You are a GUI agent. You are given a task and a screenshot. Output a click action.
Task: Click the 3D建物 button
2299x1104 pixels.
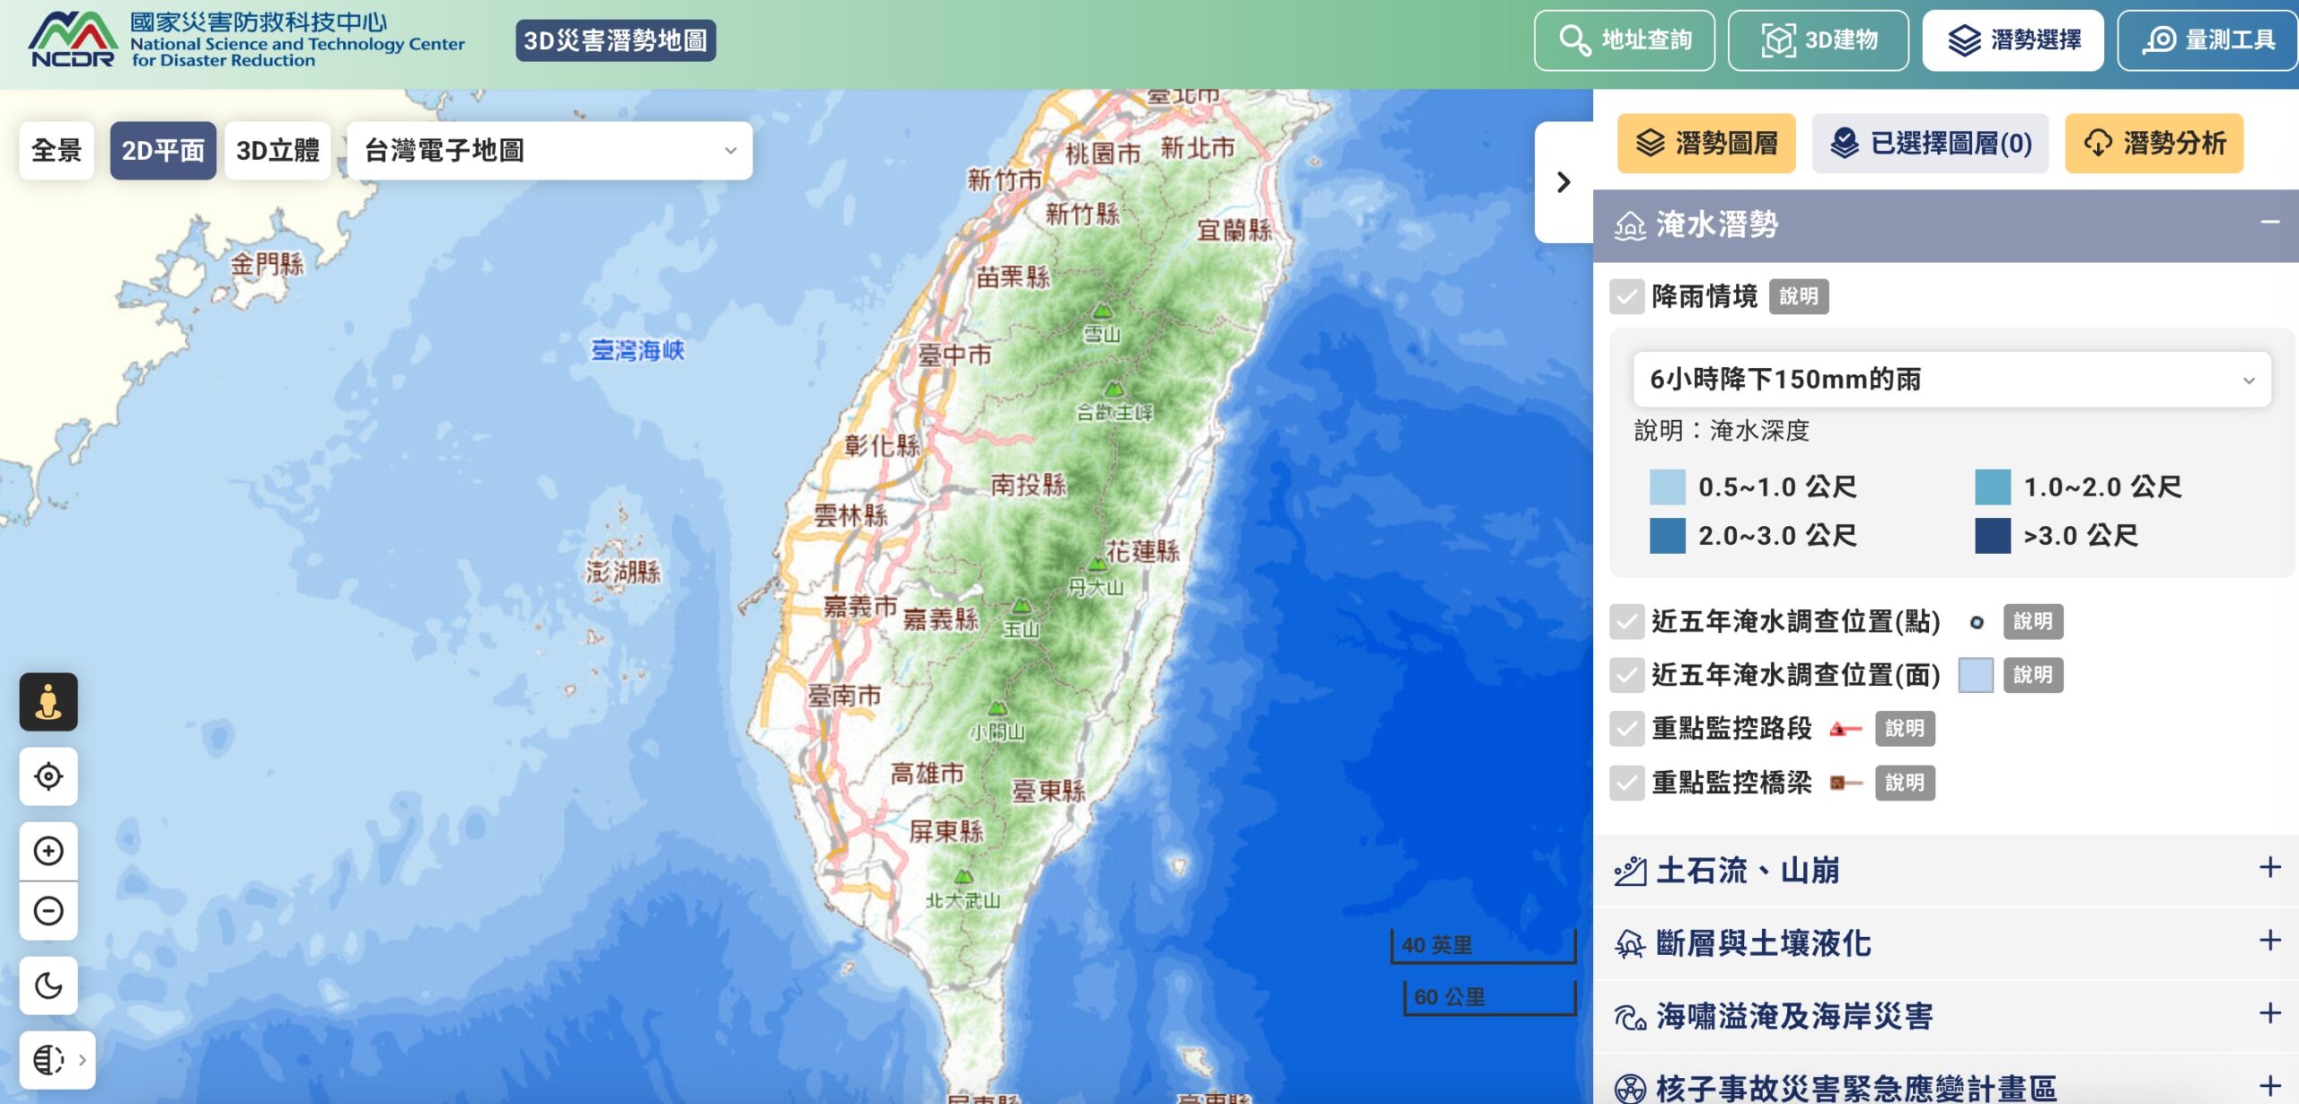click(1819, 40)
